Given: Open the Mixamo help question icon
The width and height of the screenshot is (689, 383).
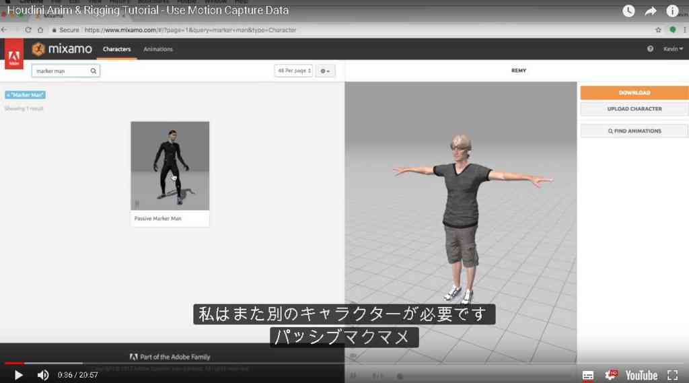Looking at the screenshot, I should tap(650, 49).
